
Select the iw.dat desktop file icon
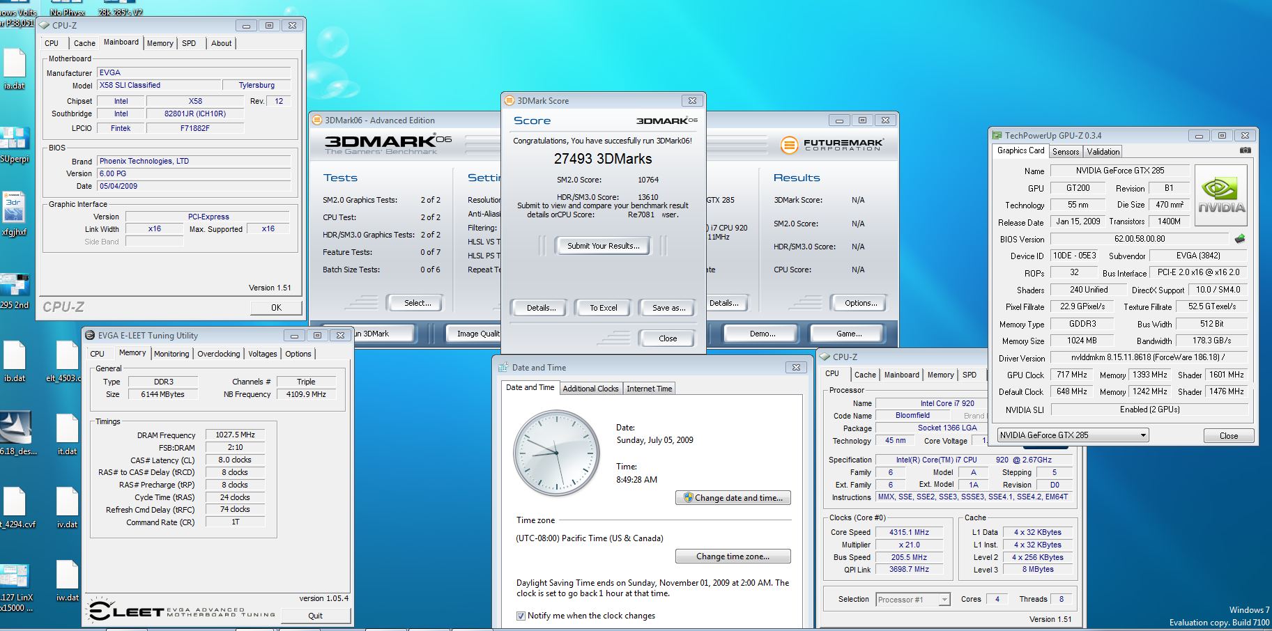point(67,580)
